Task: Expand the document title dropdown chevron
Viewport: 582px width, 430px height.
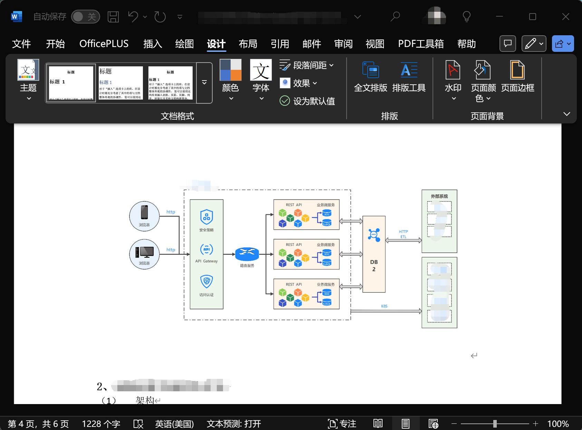Action: coord(358,17)
